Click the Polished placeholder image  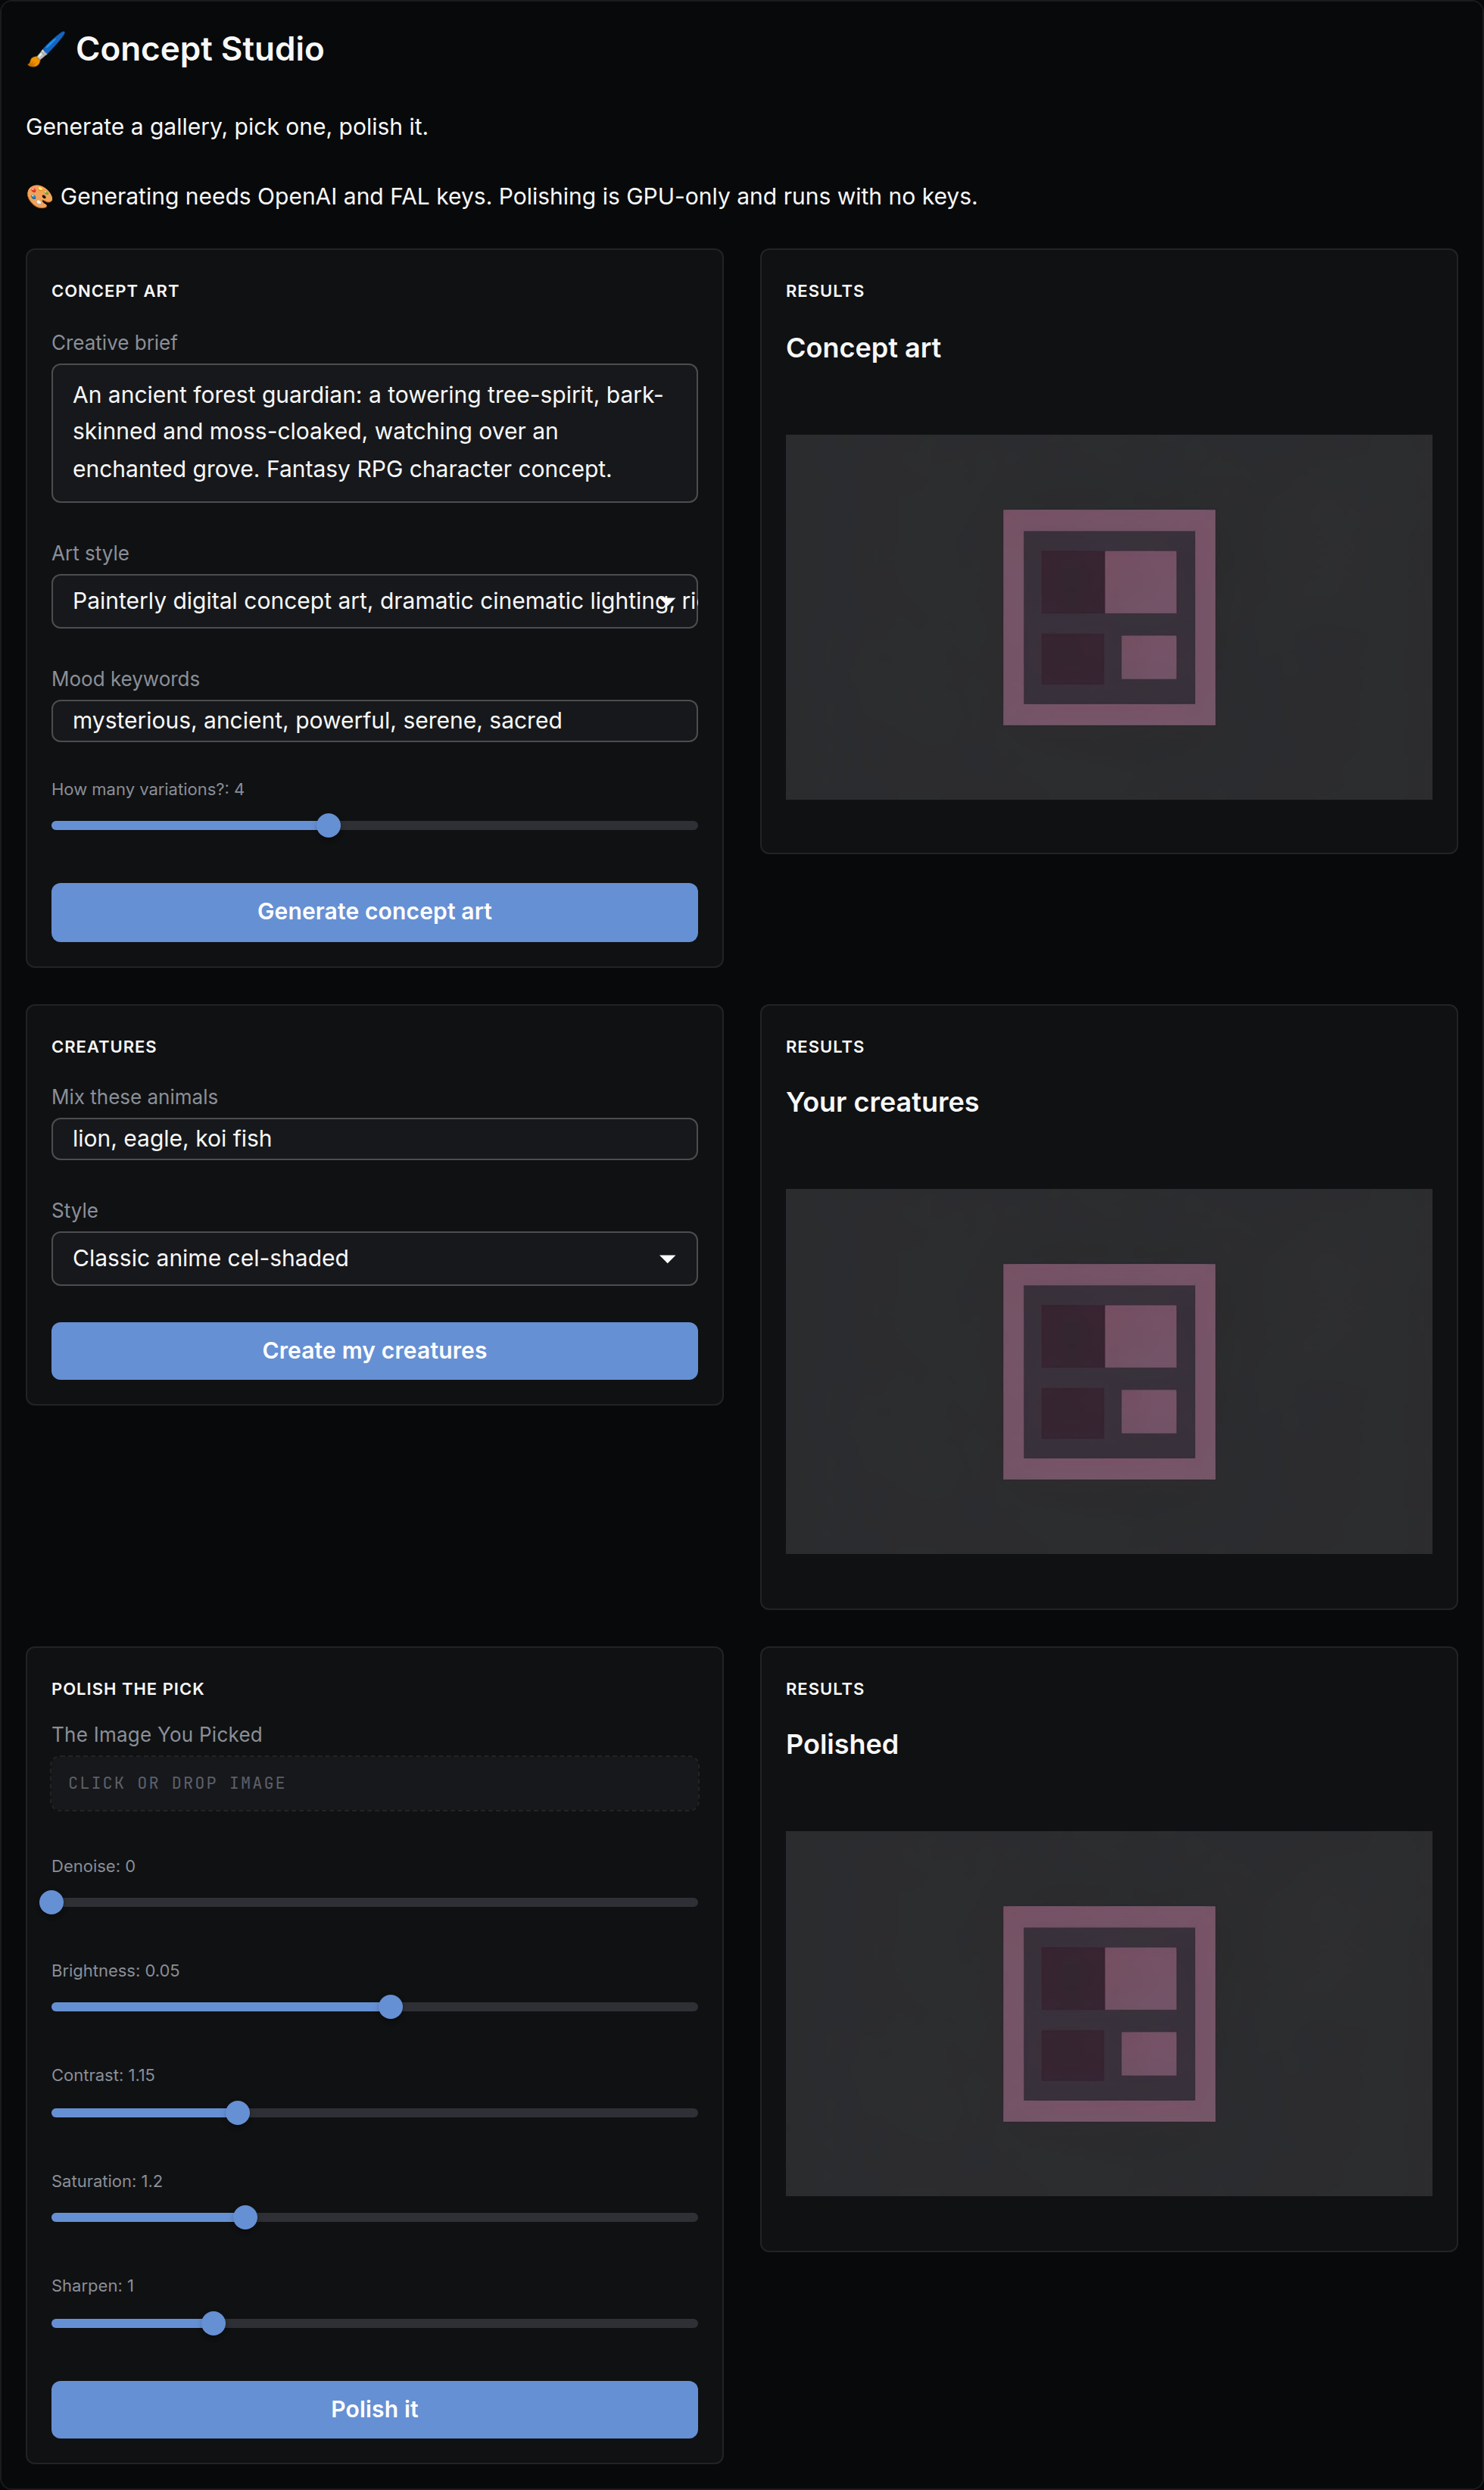point(1108,2013)
